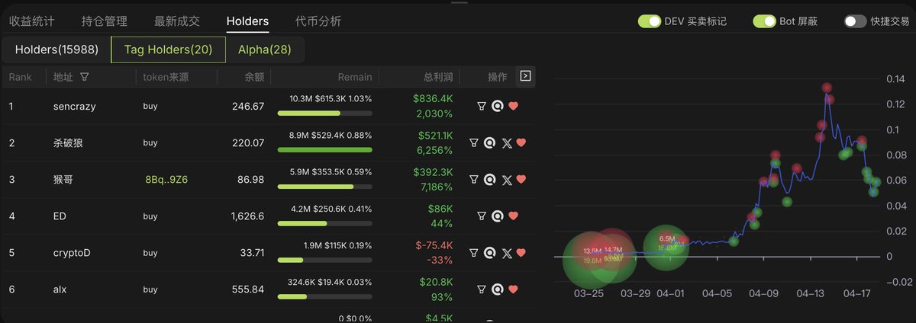Open the 地址 column filter
This screenshot has height=323, width=916.
coord(84,77)
